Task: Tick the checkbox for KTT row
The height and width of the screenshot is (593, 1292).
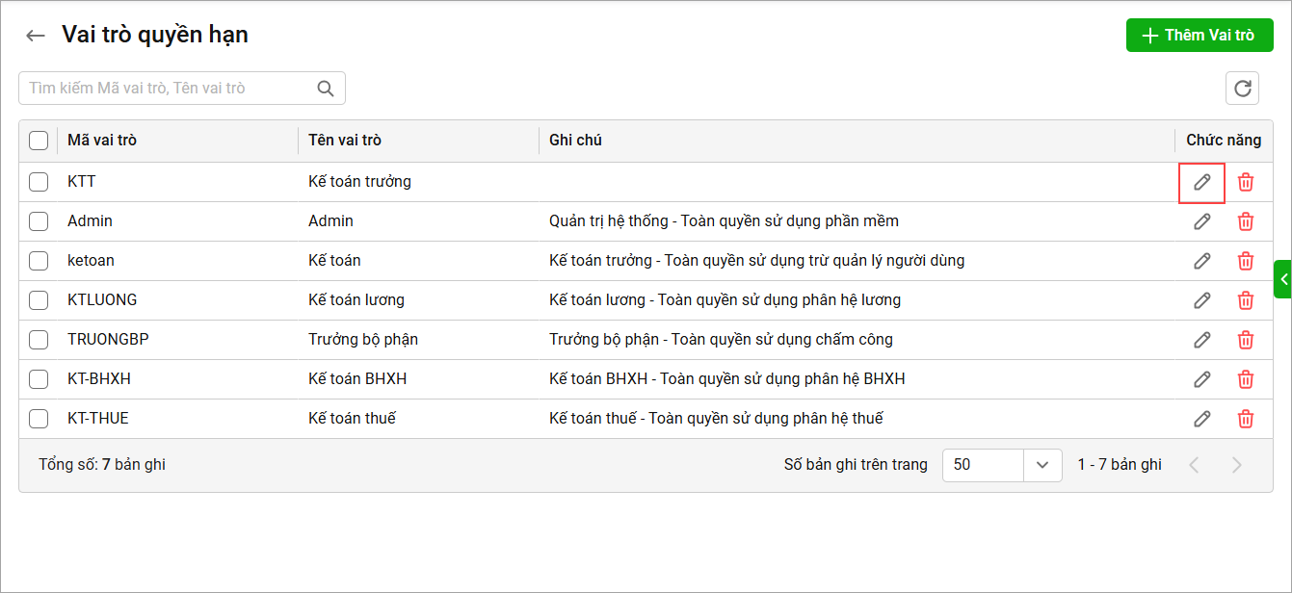Action: (39, 182)
